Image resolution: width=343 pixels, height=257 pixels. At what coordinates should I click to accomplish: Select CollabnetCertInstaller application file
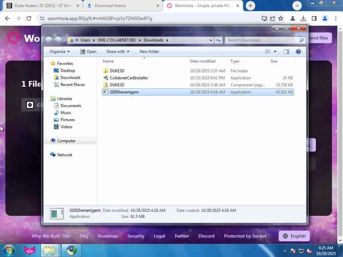click(198, 78)
